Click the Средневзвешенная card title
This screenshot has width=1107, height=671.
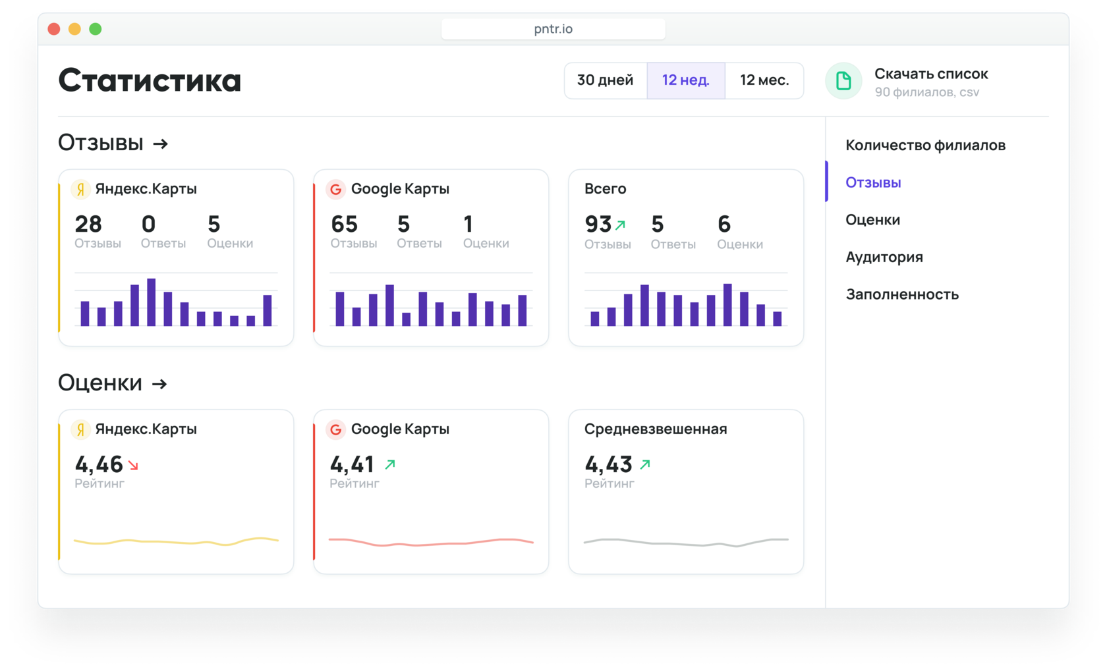(656, 429)
